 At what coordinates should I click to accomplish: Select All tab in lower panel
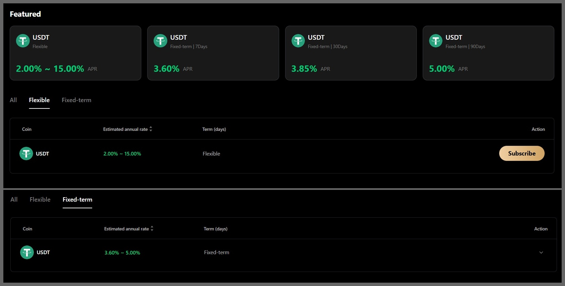coord(14,200)
